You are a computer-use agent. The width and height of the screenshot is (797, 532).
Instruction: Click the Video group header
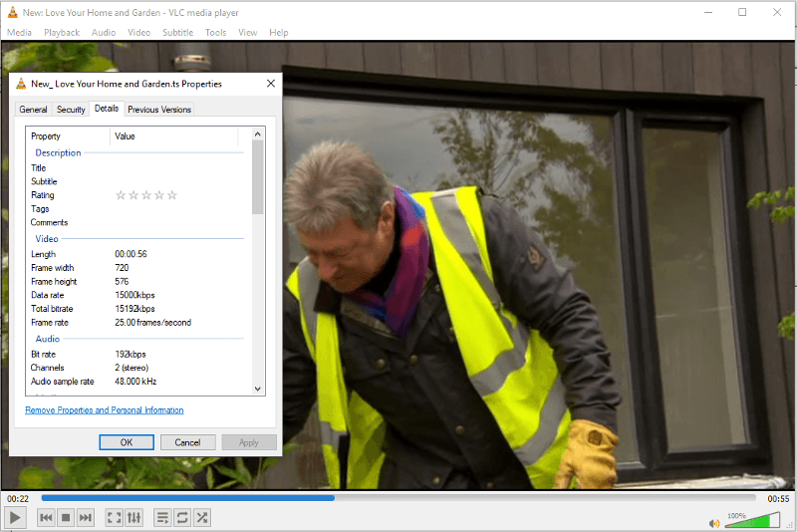pyautogui.click(x=47, y=239)
